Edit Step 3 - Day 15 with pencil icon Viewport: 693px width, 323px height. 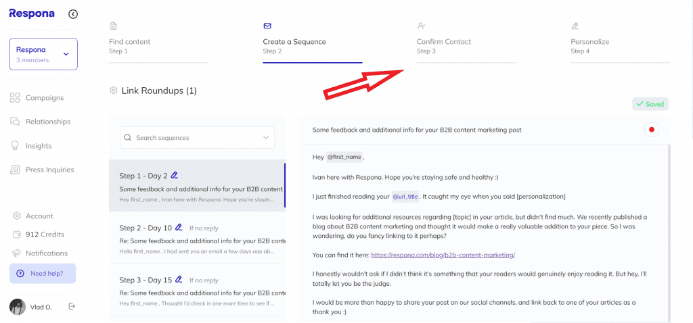[179, 279]
